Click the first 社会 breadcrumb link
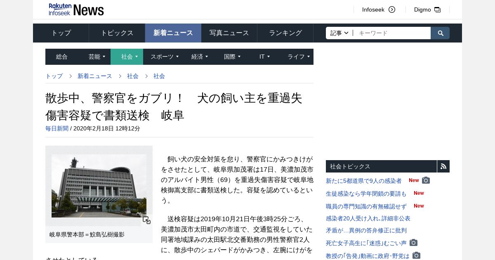495x260 pixels. click(133, 76)
